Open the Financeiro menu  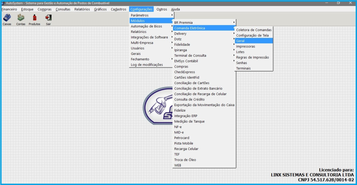(9, 10)
